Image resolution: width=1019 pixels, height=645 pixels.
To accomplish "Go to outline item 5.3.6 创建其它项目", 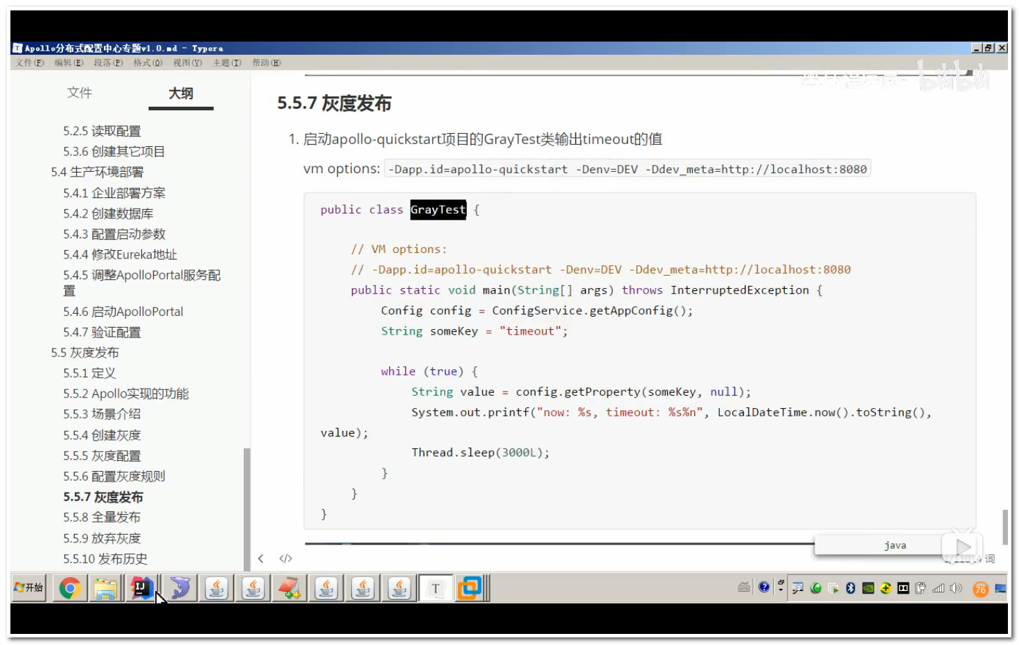I will coord(114,151).
